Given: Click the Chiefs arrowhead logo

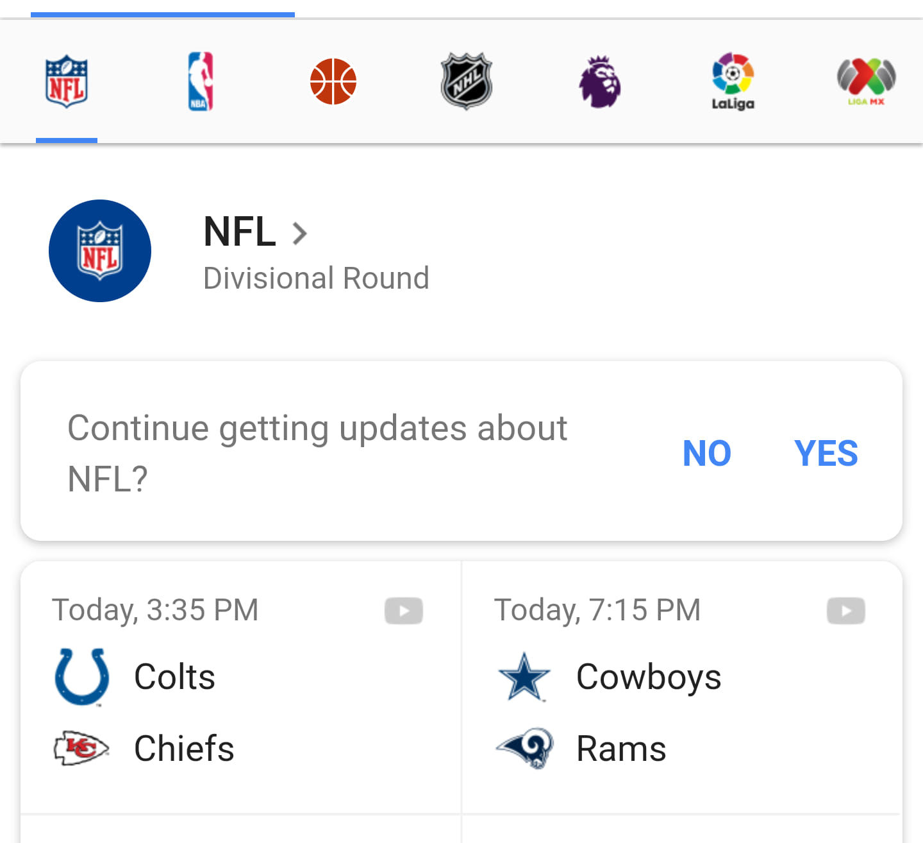Looking at the screenshot, I should point(81,748).
